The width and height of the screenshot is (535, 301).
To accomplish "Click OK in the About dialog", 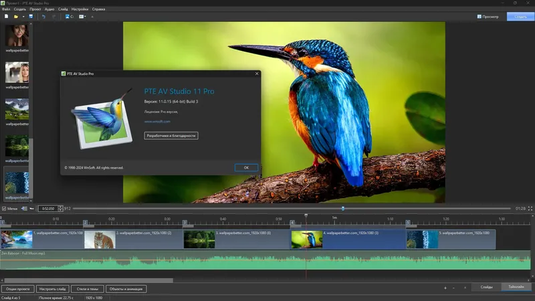I will point(246,168).
